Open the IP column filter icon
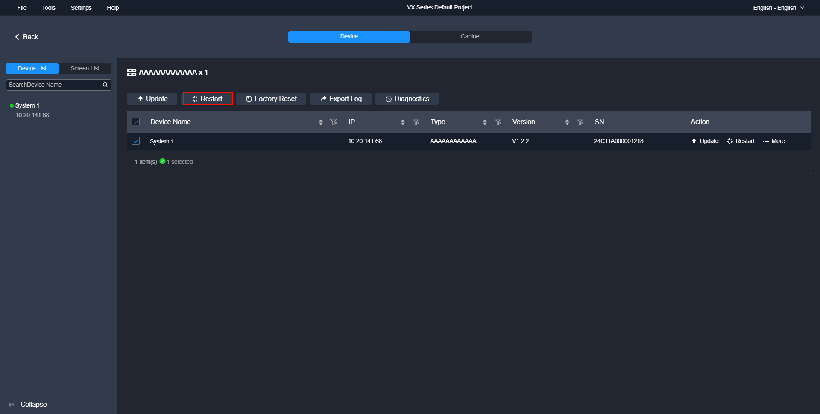 416,122
